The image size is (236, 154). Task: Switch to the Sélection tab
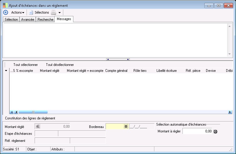pyautogui.click(x=11, y=20)
